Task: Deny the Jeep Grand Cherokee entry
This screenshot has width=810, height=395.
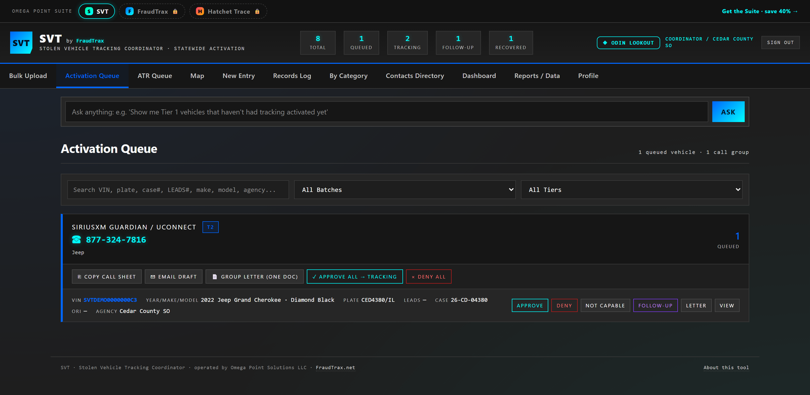Action: (564, 305)
